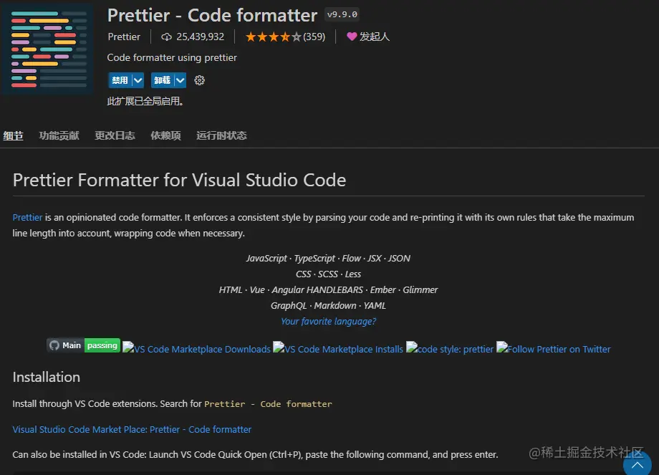Screen dimensions: 659x475
Task: Open the Prettier hyperlink in the description
Action: 27,217
